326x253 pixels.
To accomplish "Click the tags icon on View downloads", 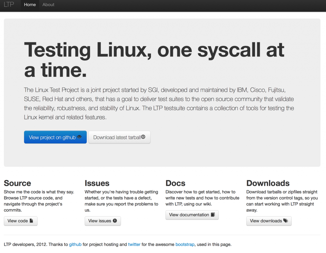I will tap(285, 221).
